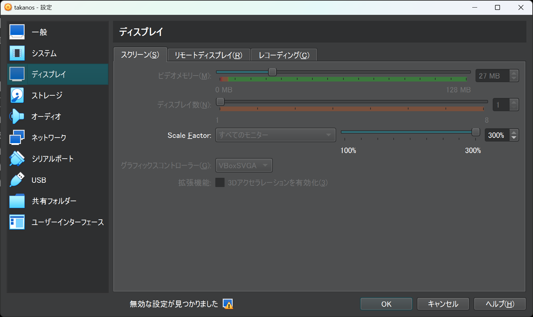This screenshot has height=317, width=533.
Task: Open the VBoxSVGA graphics controller dropdown
Action: 244,165
